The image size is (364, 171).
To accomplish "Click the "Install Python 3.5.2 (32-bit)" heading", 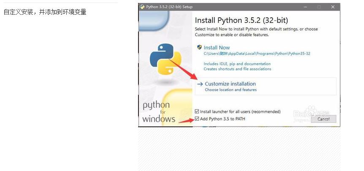I will pos(242,20).
